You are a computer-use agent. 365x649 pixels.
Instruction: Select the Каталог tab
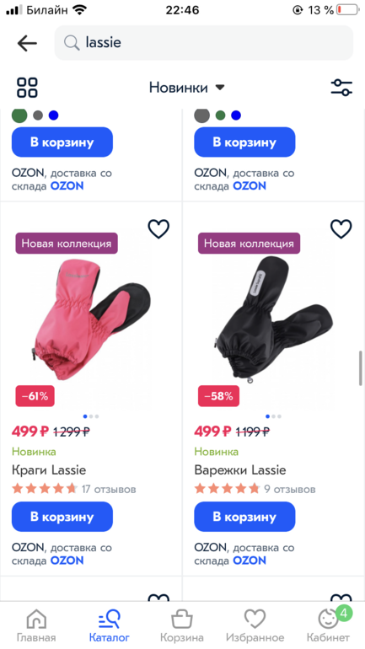click(x=110, y=625)
